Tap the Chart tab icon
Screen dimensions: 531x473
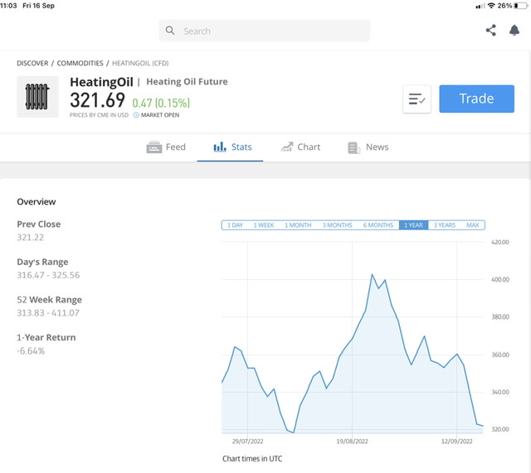pos(287,147)
